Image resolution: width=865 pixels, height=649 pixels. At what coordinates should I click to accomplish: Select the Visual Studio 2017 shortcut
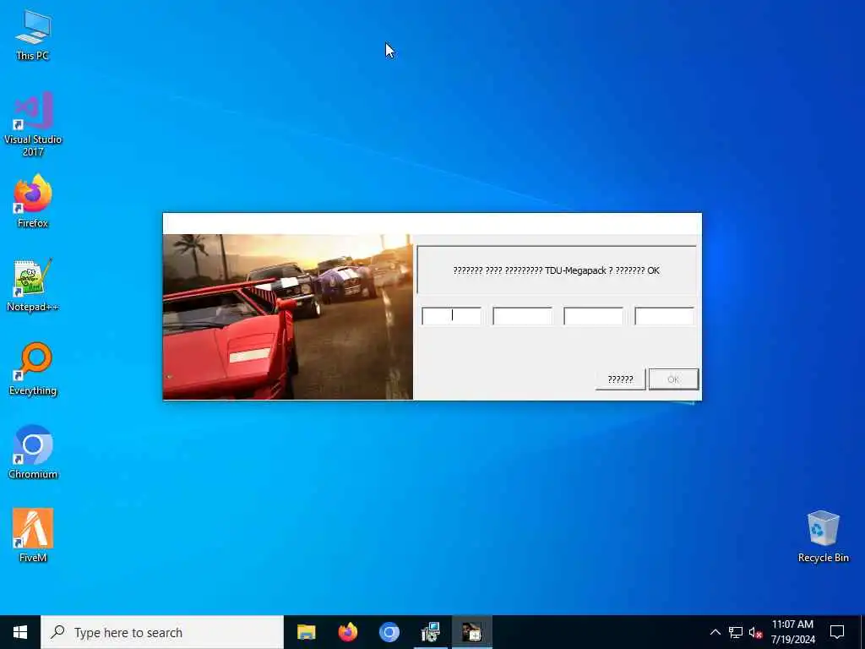click(33, 124)
